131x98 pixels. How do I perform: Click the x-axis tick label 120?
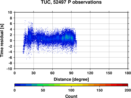90,73
